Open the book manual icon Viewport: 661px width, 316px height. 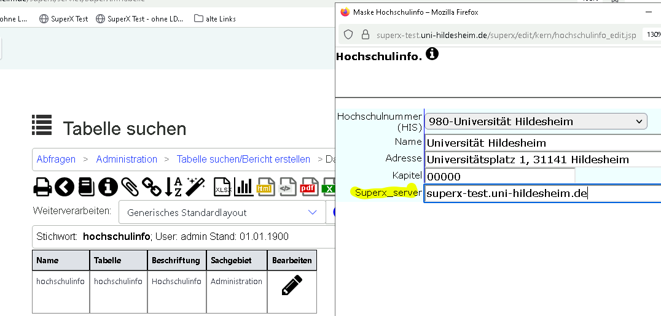pyautogui.click(x=86, y=187)
